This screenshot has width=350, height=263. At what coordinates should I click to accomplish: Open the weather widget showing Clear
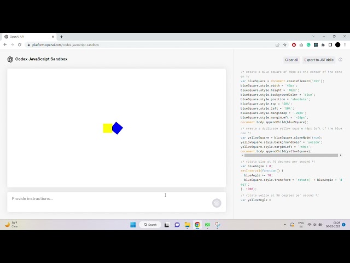11,225
